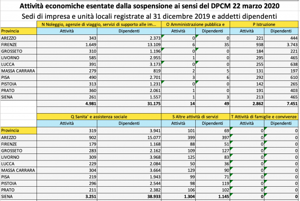Select the 38.933 total Dipendenti cell
The width and height of the screenshot is (300, 201).
129,196
